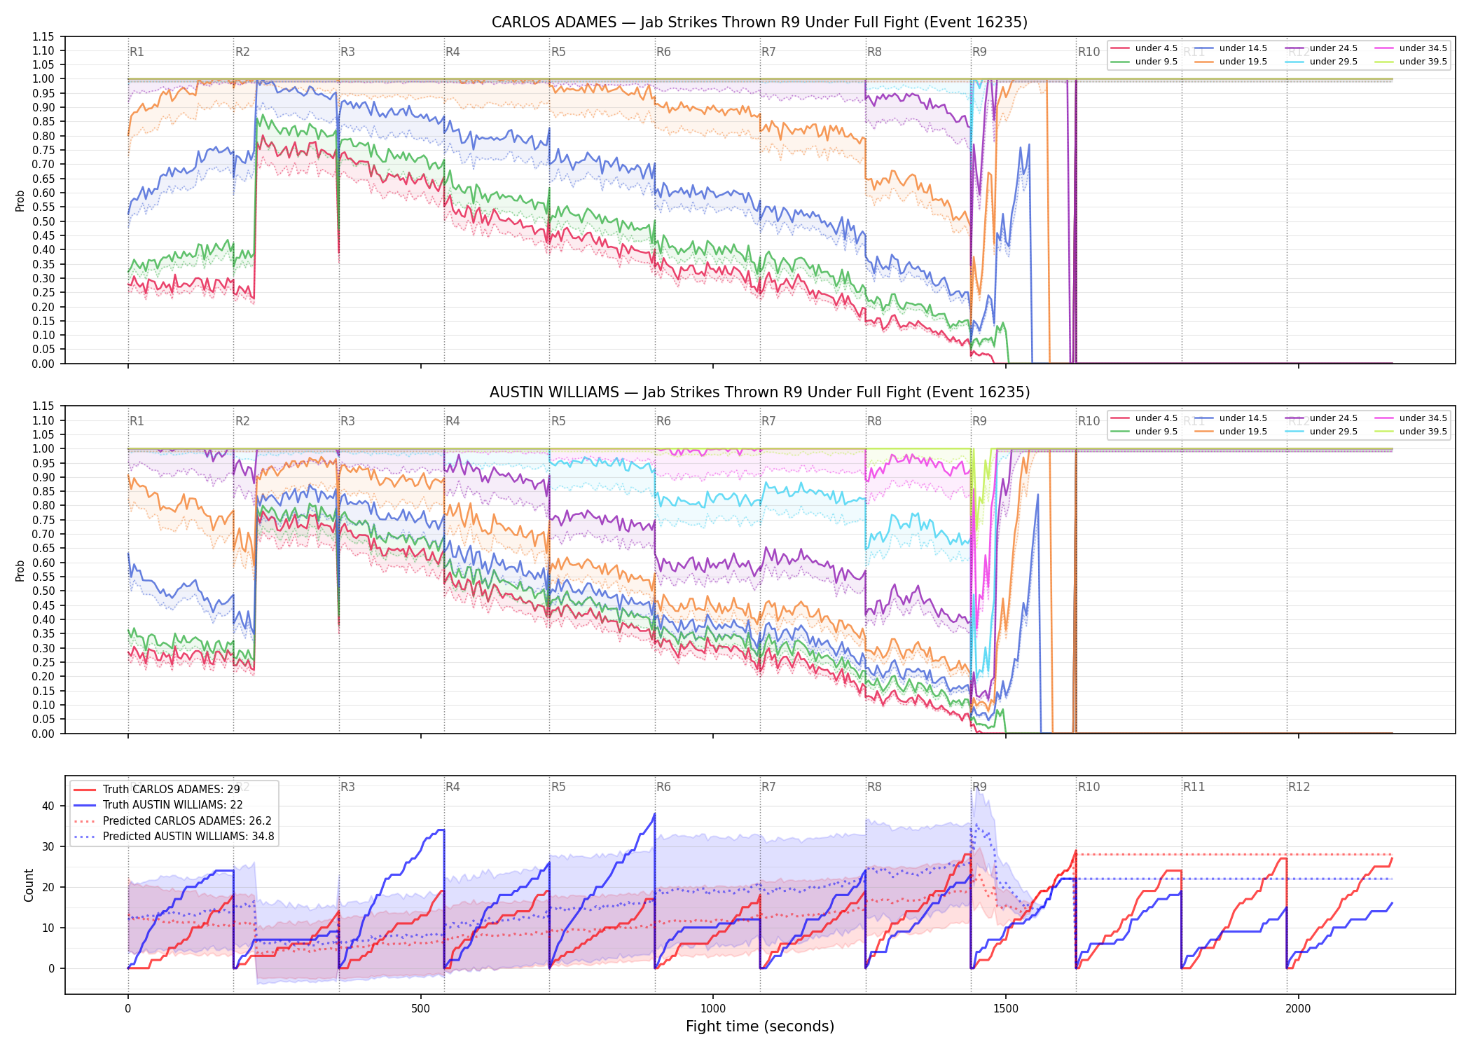Click R6 round marker on Austin Williams chart
This screenshot has height=1051, width=1471.
click(663, 421)
